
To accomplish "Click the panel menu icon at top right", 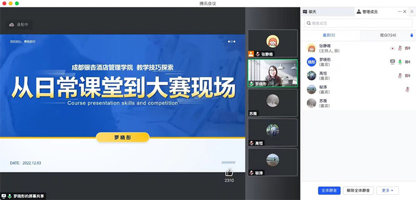I will coord(412,11).
